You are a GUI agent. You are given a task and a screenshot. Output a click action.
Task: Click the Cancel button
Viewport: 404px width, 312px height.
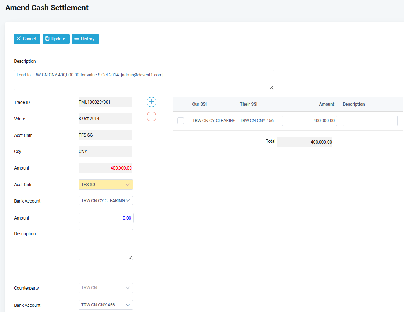pos(27,39)
